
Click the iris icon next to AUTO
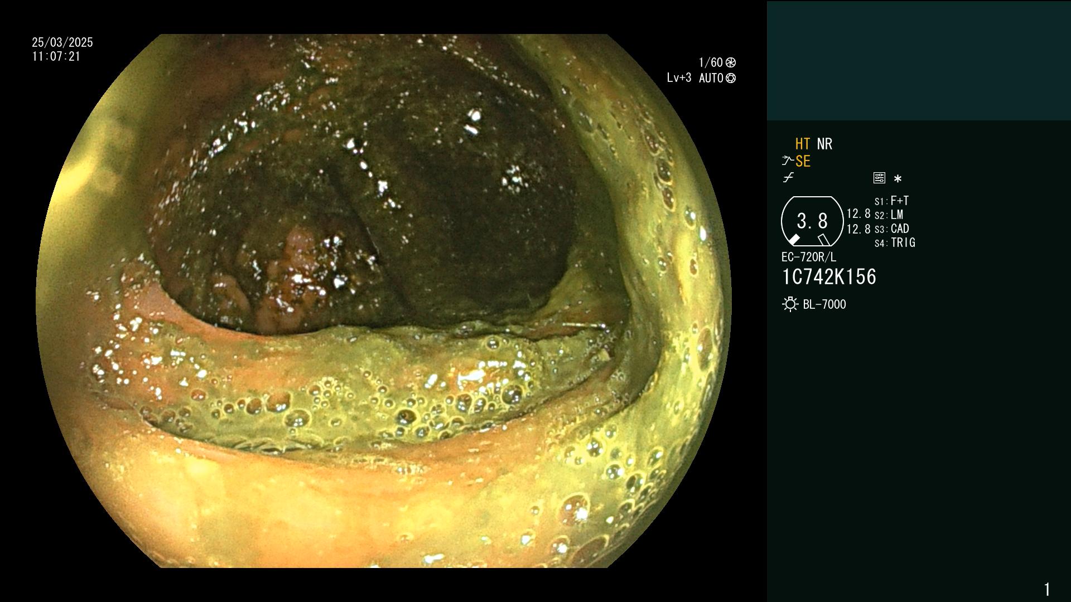point(731,78)
